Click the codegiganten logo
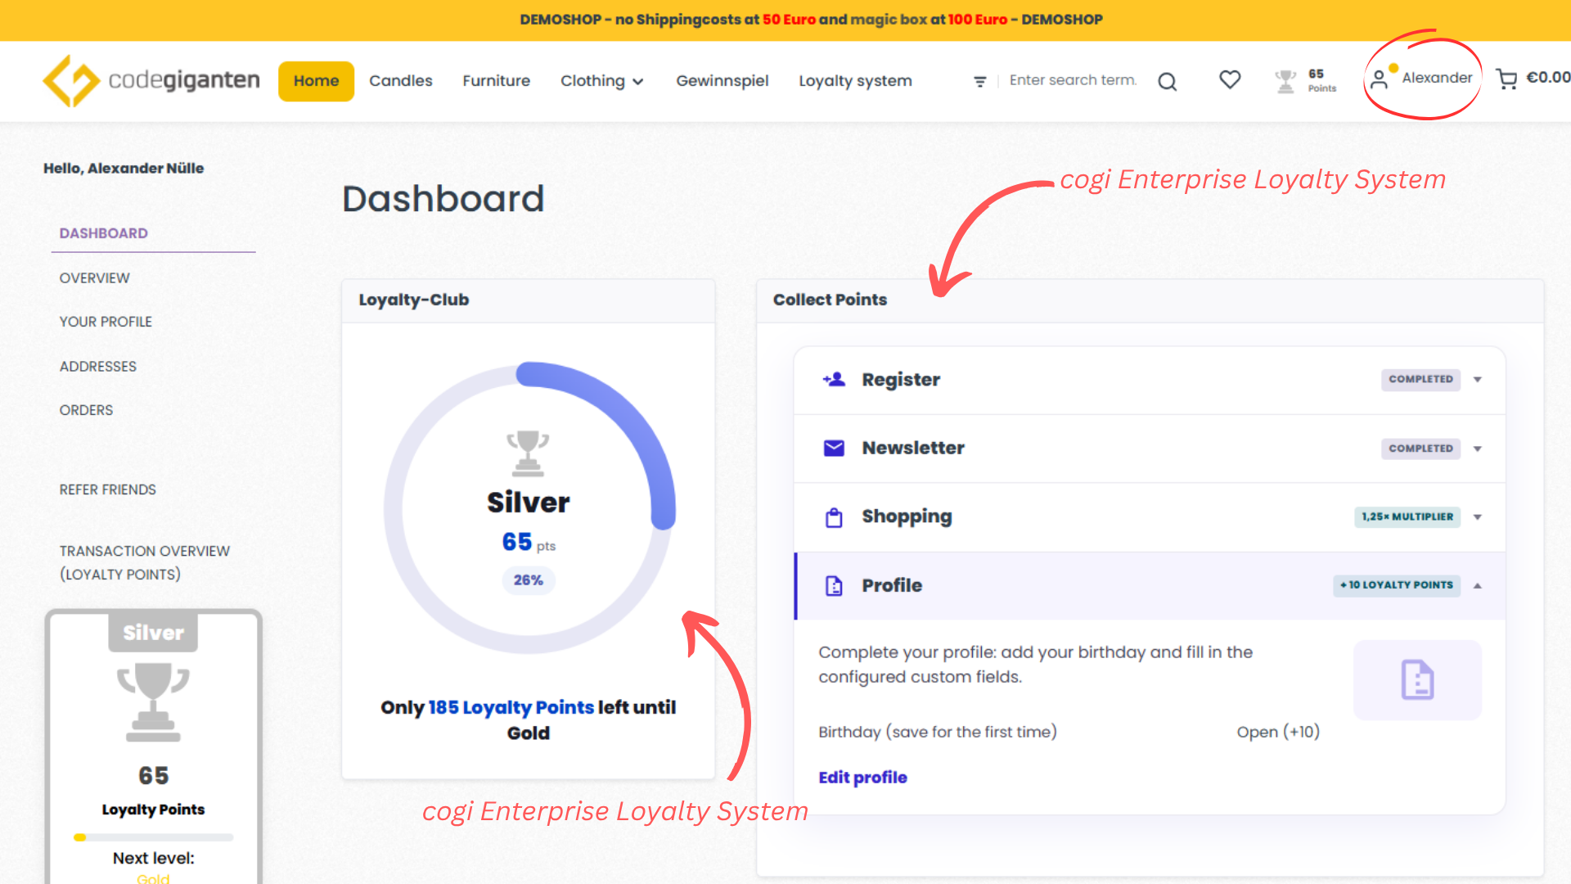Image resolution: width=1571 pixels, height=884 pixels. pos(151,80)
